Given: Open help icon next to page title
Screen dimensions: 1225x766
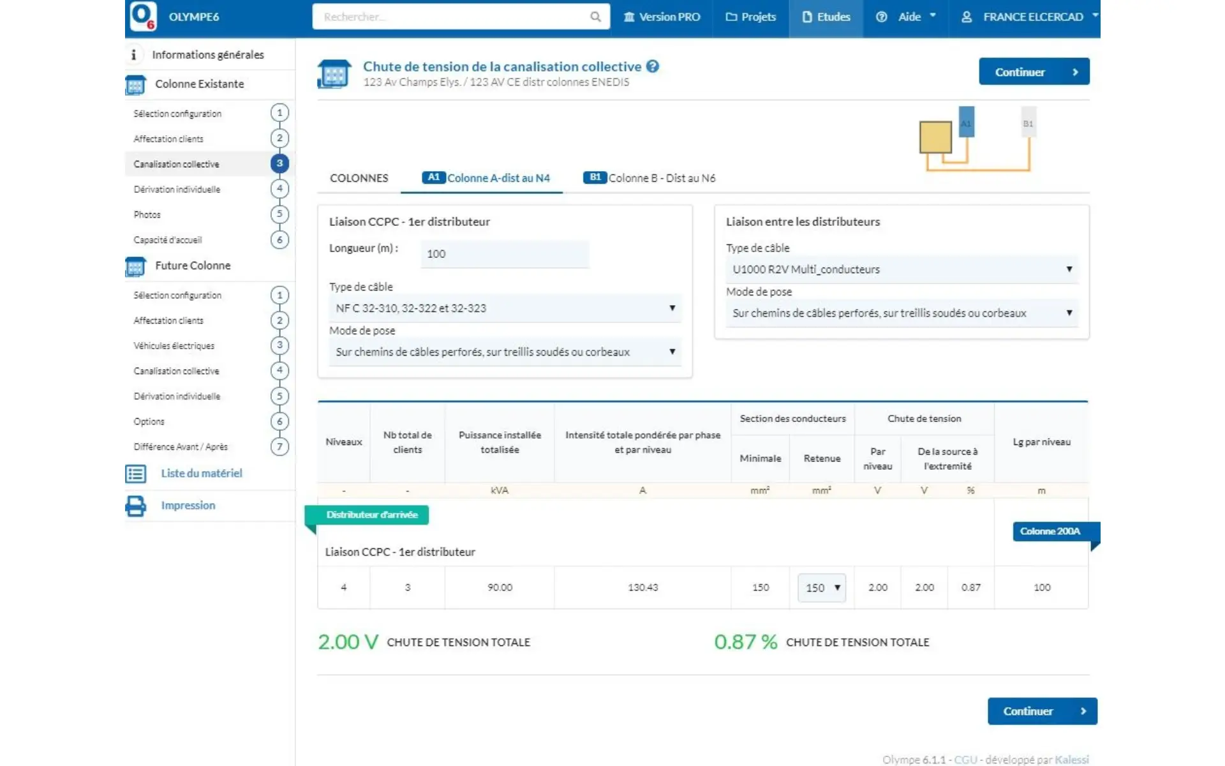Looking at the screenshot, I should [x=652, y=66].
